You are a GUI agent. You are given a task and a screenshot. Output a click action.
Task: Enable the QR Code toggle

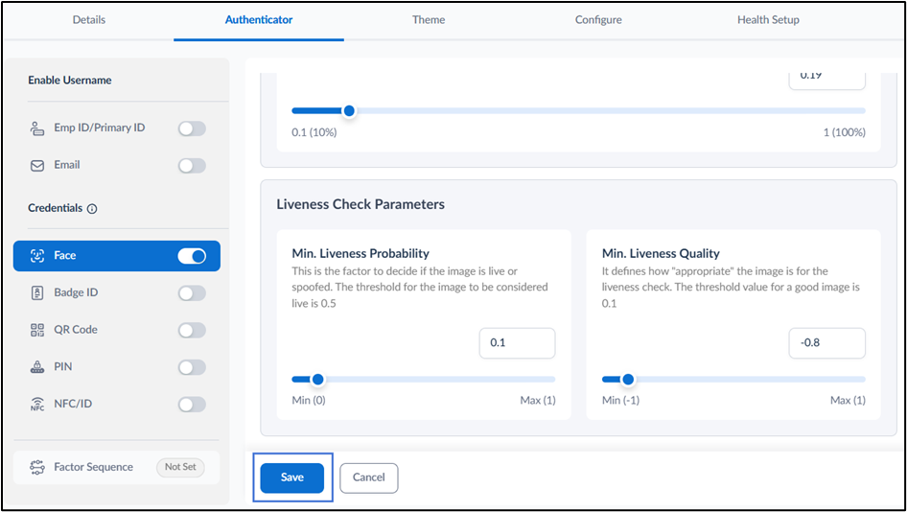click(192, 330)
